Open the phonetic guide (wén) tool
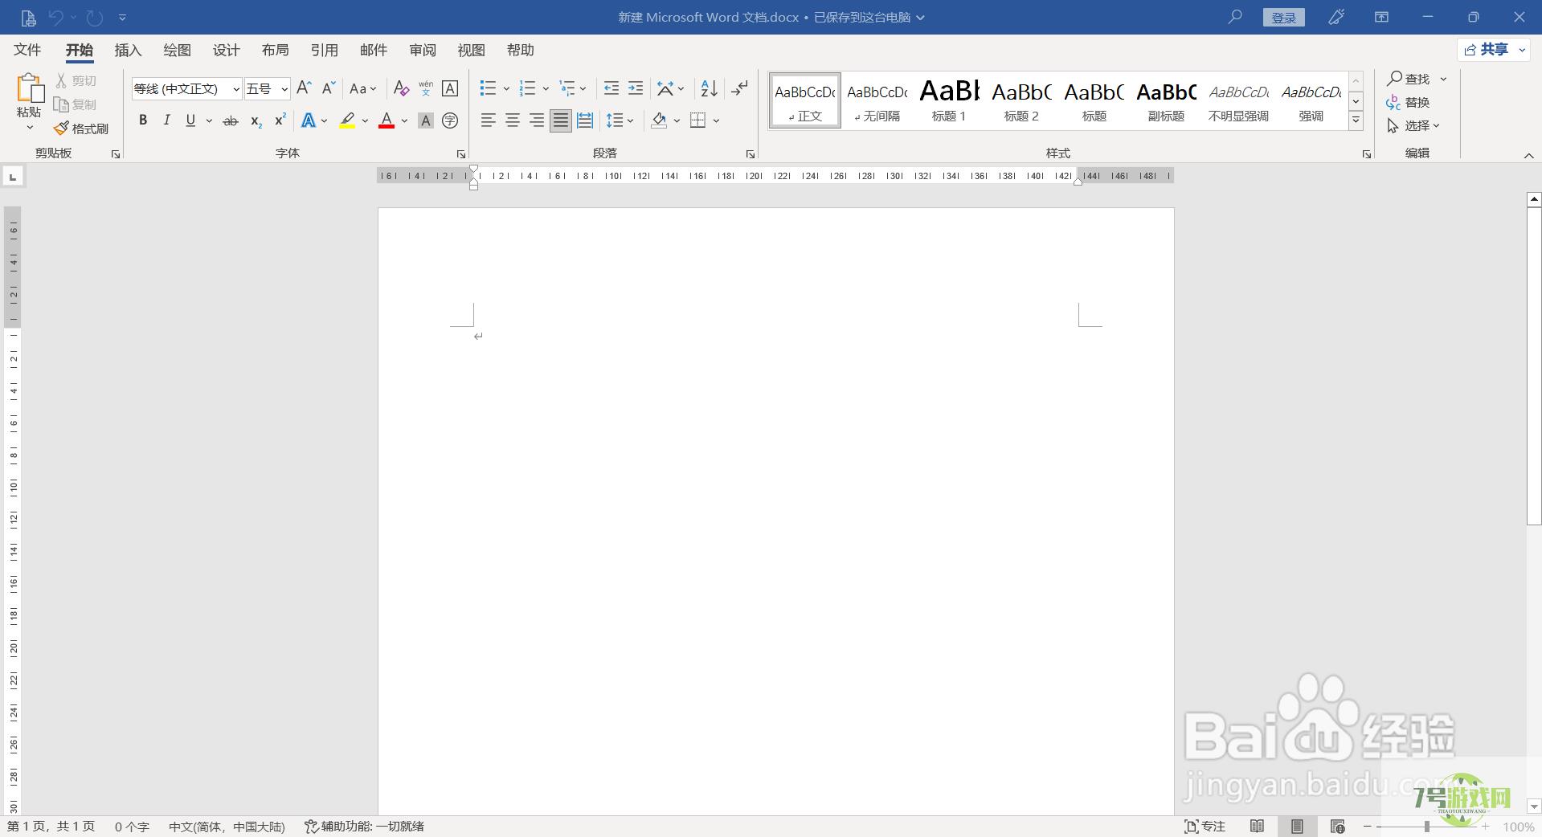The image size is (1542, 837). pyautogui.click(x=426, y=88)
